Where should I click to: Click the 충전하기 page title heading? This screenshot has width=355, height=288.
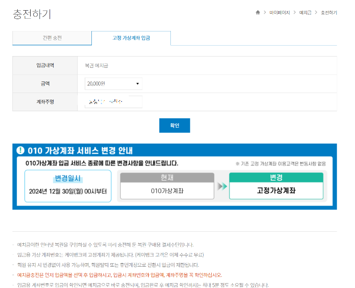point(32,13)
